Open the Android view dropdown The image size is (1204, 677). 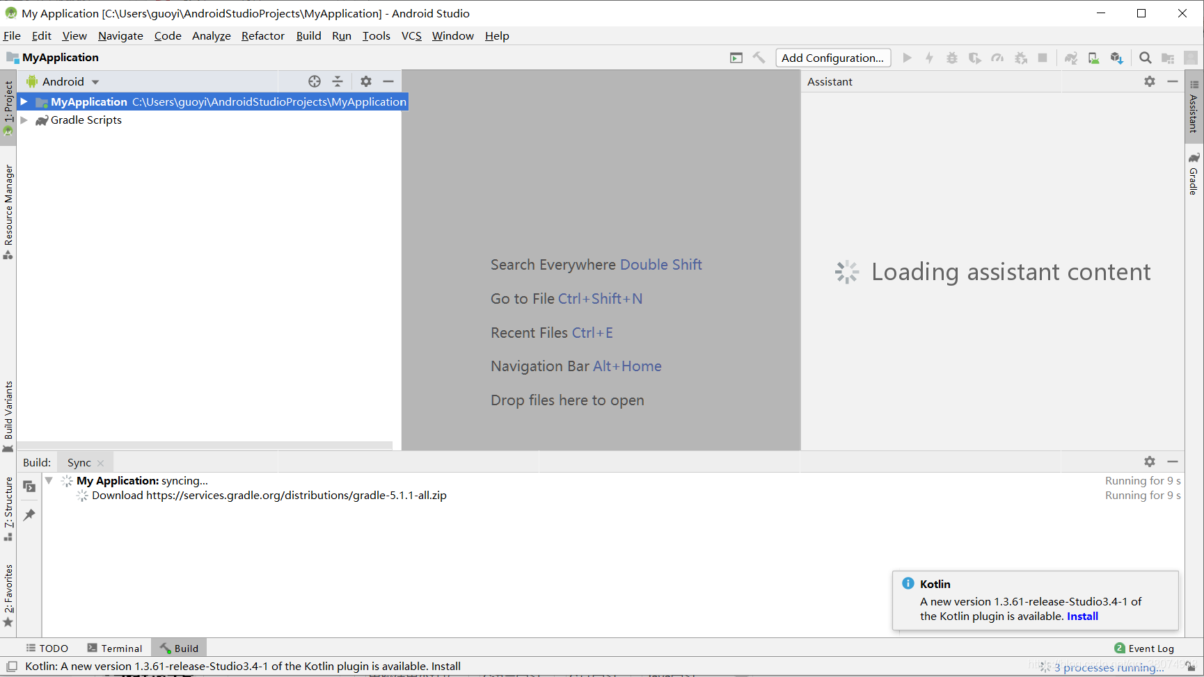click(63, 81)
